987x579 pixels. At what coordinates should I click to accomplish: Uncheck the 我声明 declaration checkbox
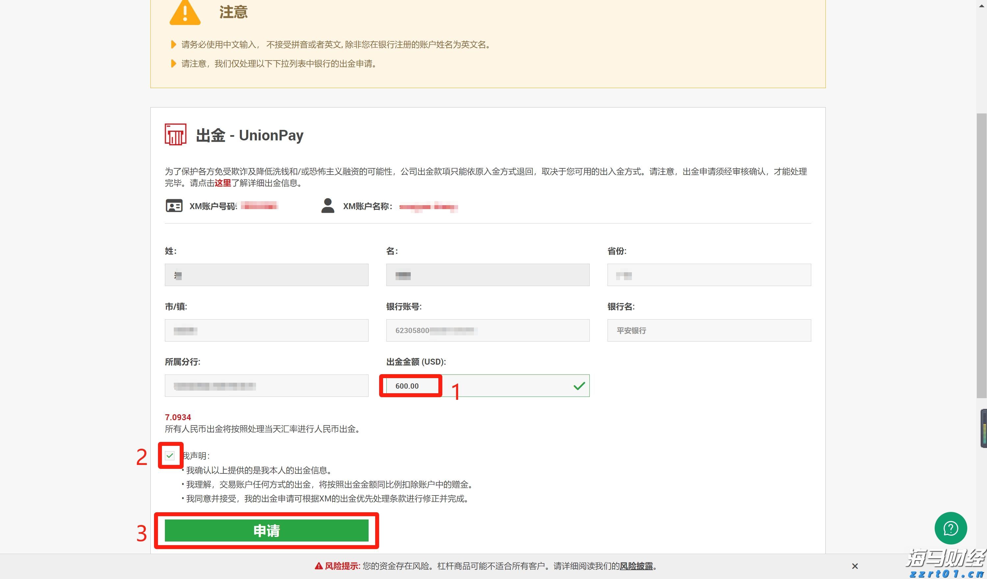pos(170,456)
